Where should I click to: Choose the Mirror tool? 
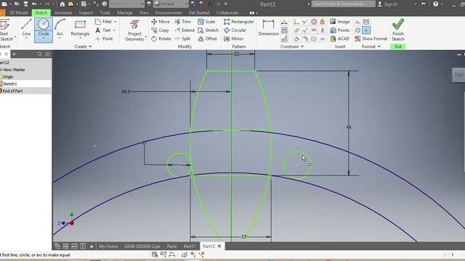[234, 38]
